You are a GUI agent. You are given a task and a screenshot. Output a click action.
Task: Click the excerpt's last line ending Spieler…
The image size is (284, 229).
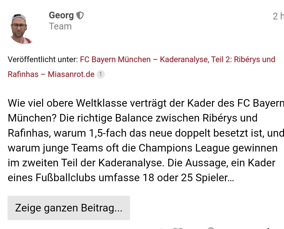click(x=121, y=178)
